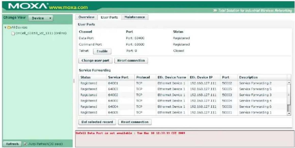Click Reset connection beside Change user port
The width and height of the screenshot is (295, 148).
[x=131, y=61]
